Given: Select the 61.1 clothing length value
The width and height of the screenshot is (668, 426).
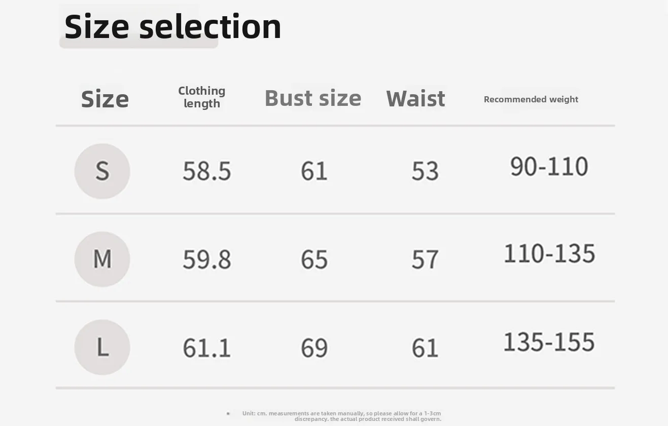Looking at the screenshot, I should pyautogui.click(x=207, y=348).
